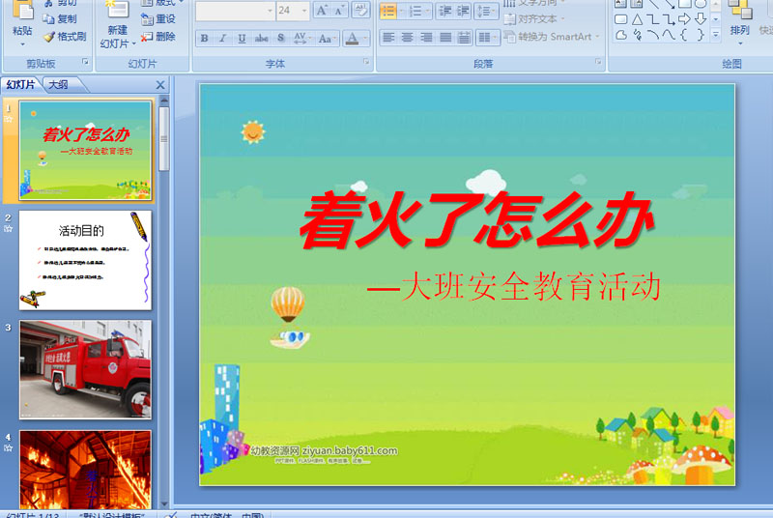Click Reset (重设) slide button
Image resolution: width=773 pixels, height=518 pixels.
tap(158, 19)
